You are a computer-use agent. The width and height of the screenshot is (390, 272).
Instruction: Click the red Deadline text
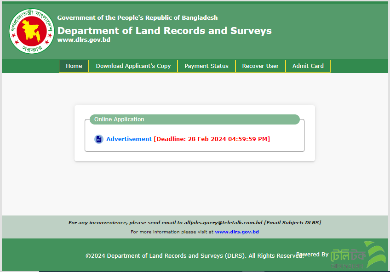[212, 139]
